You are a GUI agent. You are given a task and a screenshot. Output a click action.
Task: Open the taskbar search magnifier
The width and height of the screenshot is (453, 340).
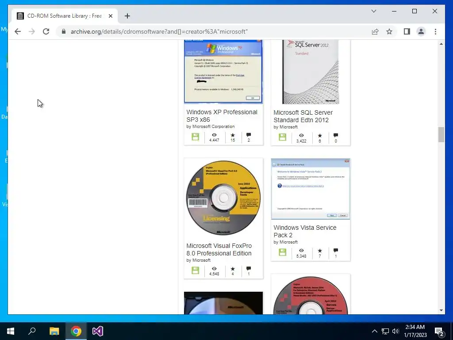[32, 331]
